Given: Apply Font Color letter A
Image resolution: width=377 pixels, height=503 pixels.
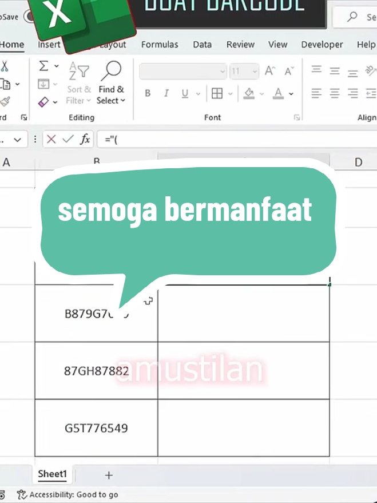Looking at the screenshot, I should coord(278,93).
